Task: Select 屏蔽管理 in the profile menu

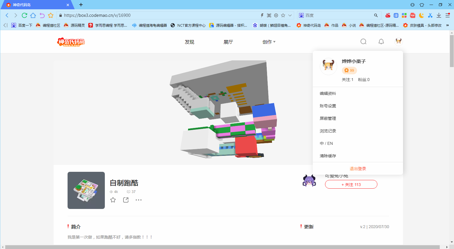Action: tap(328, 118)
